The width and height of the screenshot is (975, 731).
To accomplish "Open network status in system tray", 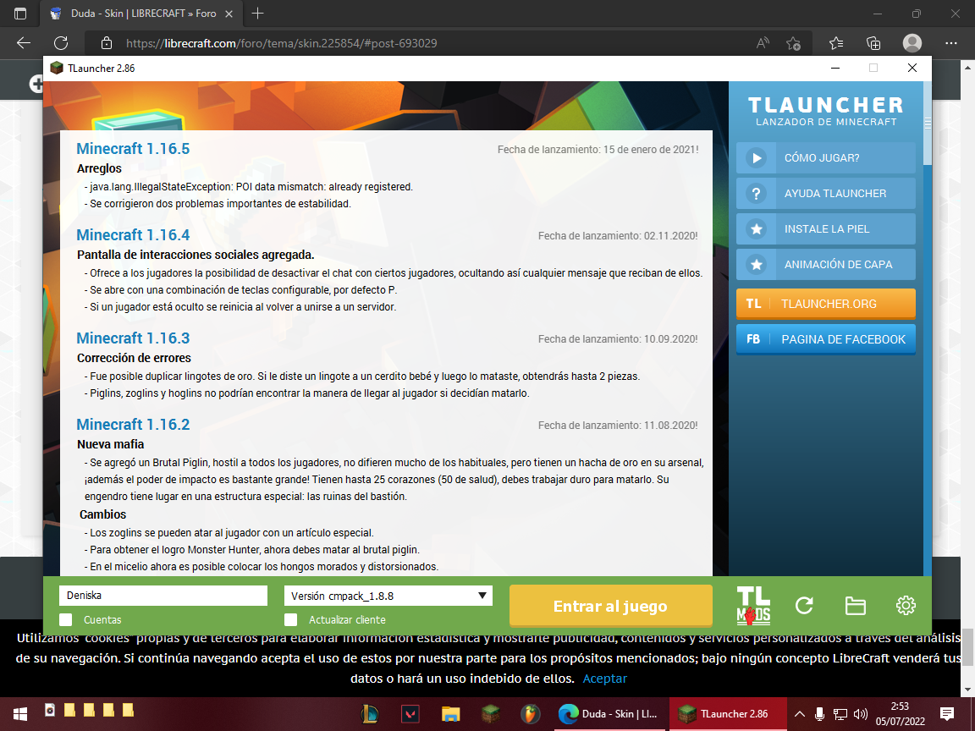I will (840, 713).
